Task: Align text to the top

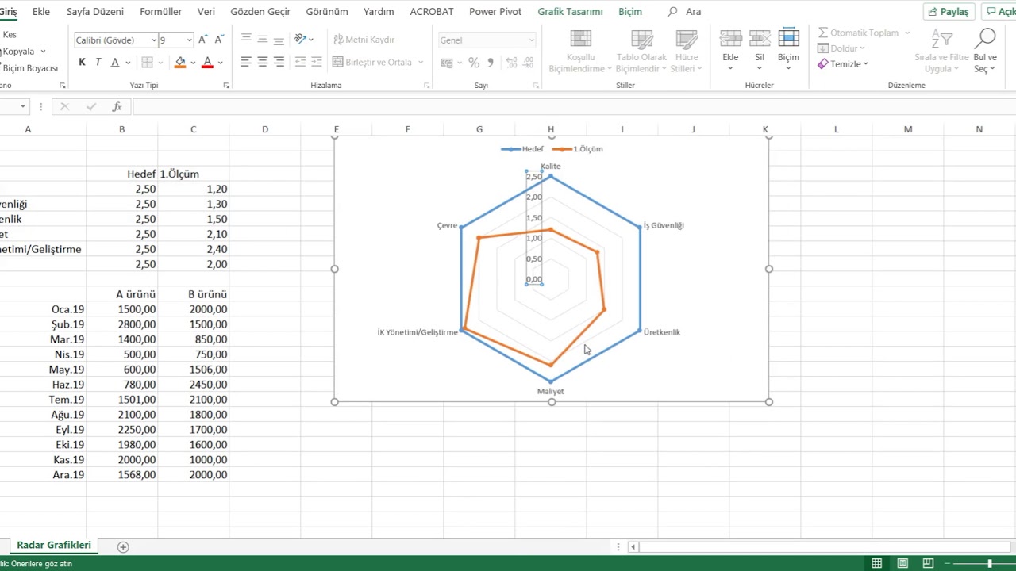Action: [x=246, y=39]
